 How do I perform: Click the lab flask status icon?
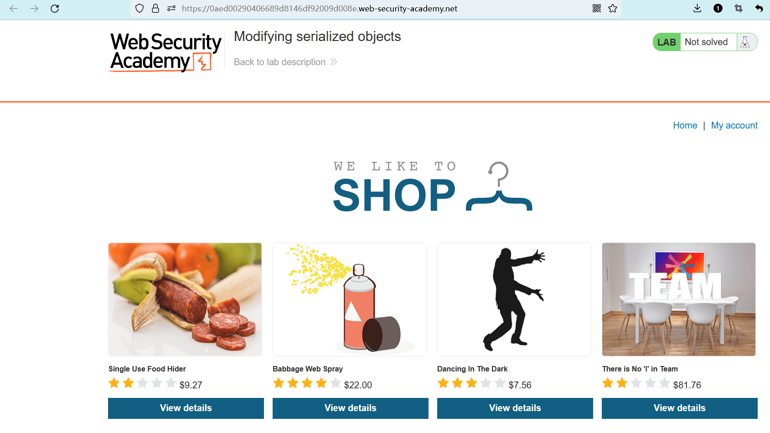click(x=745, y=42)
